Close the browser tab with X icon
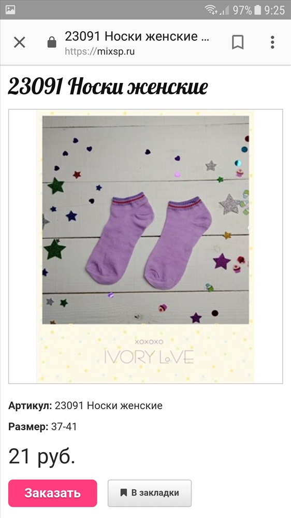The image size is (291, 518). 20,42
